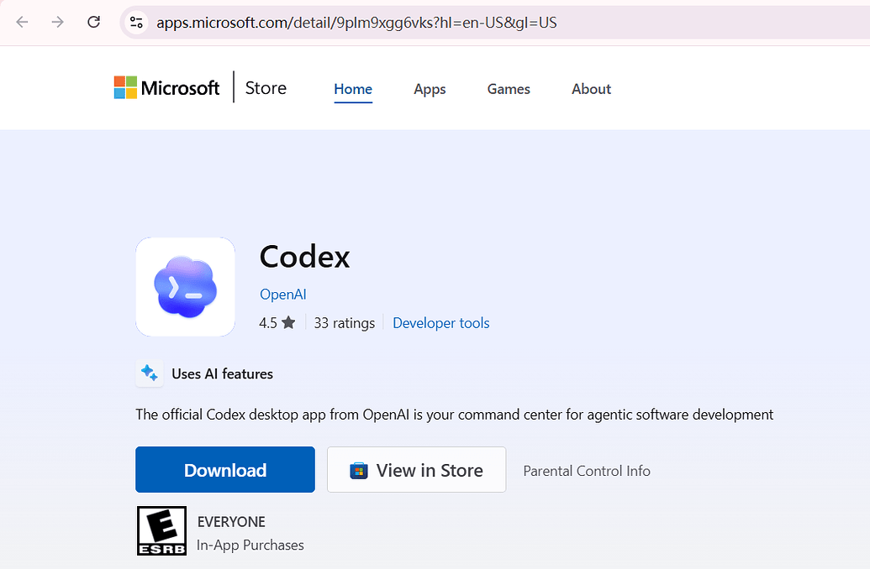Go to the About tab
The height and width of the screenshot is (569, 870).
[x=592, y=89]
